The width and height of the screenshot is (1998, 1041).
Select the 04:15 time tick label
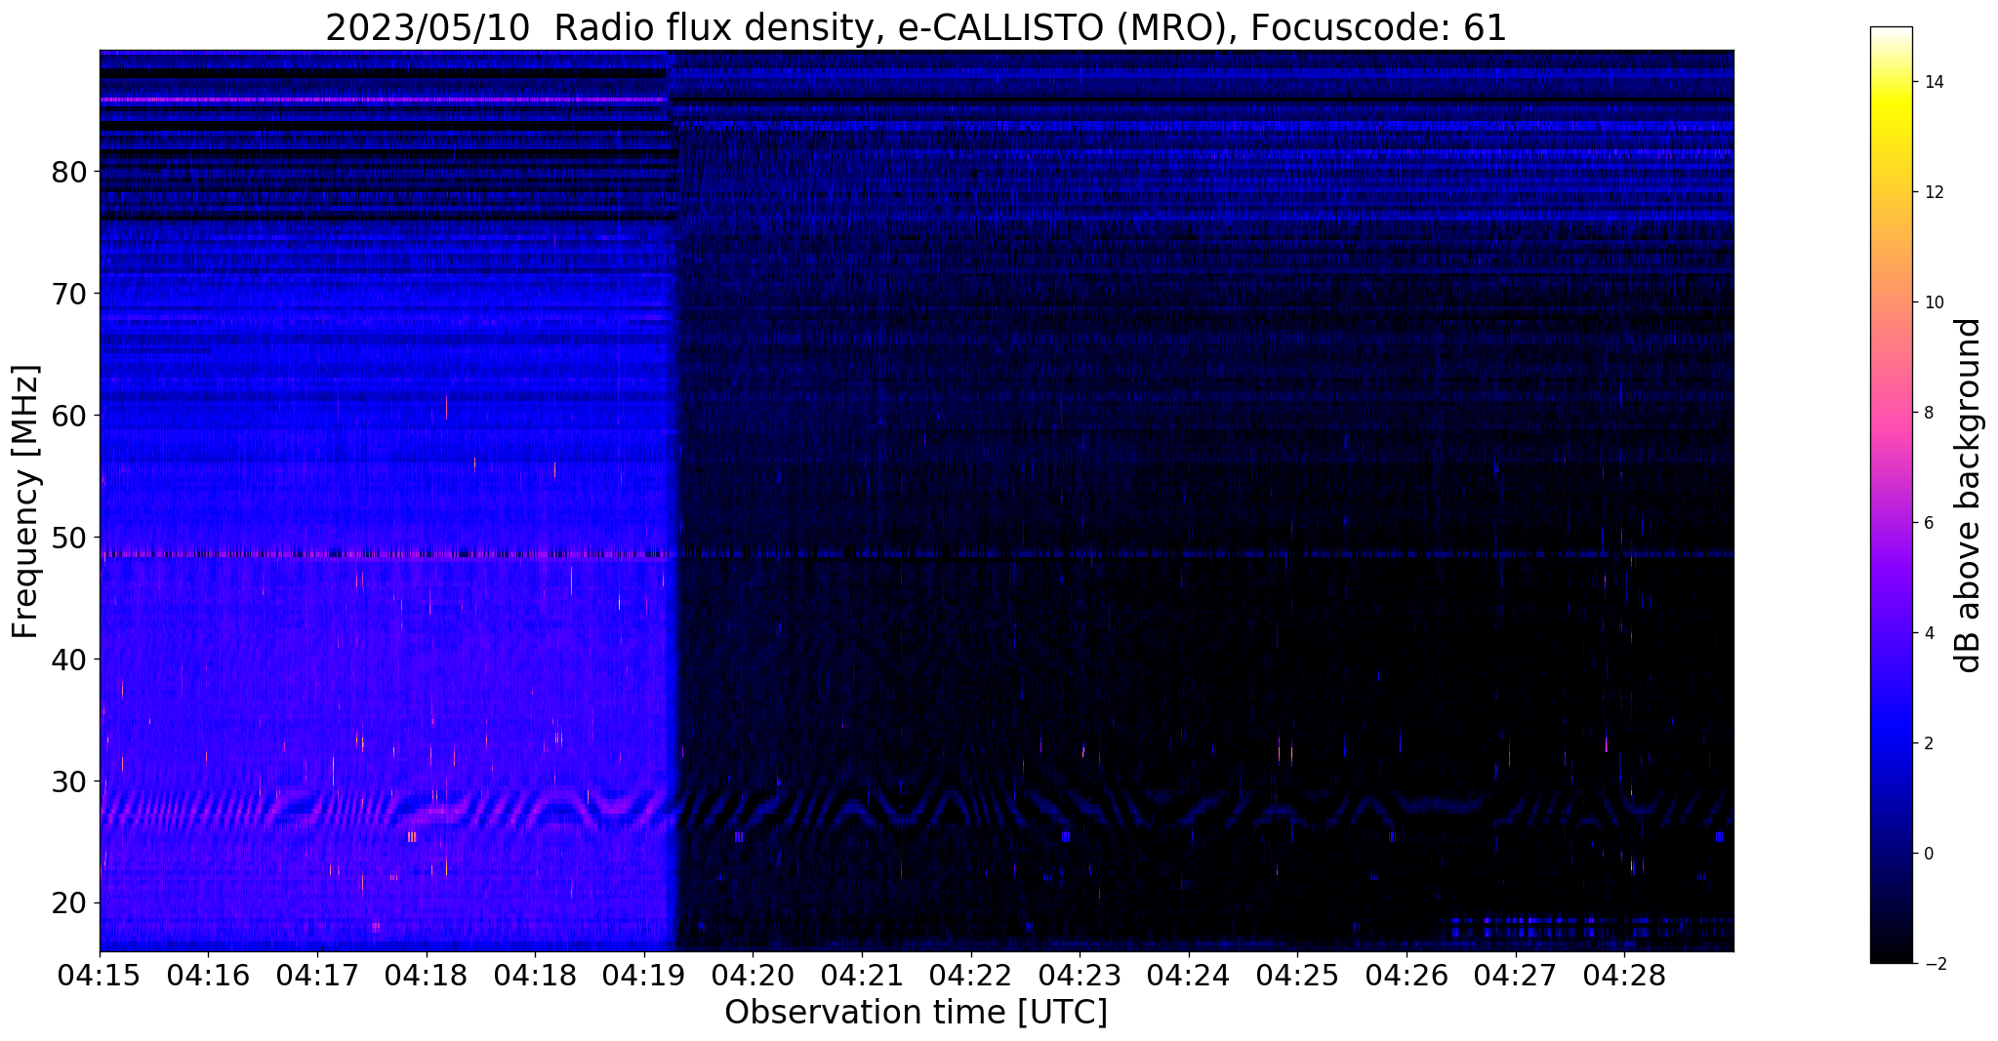click(x=100, y=975)
